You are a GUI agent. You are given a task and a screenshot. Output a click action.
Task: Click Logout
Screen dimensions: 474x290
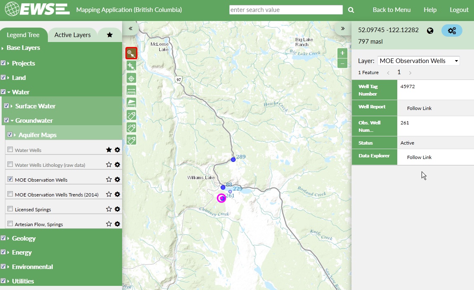[x=459, y=10]
